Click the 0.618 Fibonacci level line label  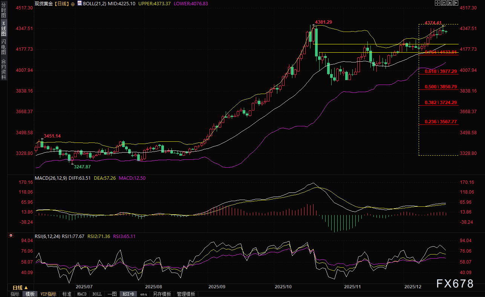pos(440,71)
